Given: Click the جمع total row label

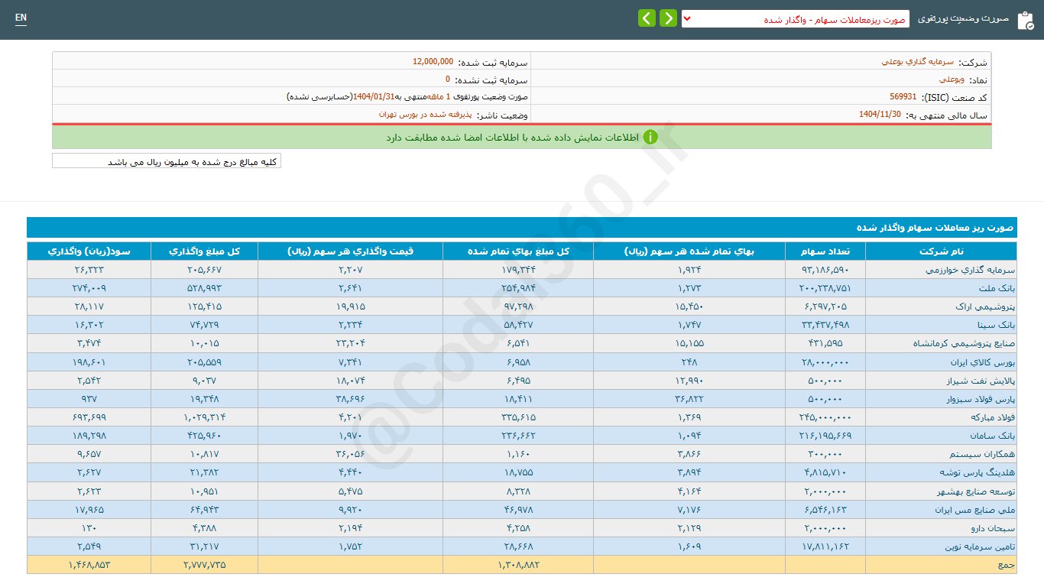Looking at the screenshot, I should [1007, 565].
